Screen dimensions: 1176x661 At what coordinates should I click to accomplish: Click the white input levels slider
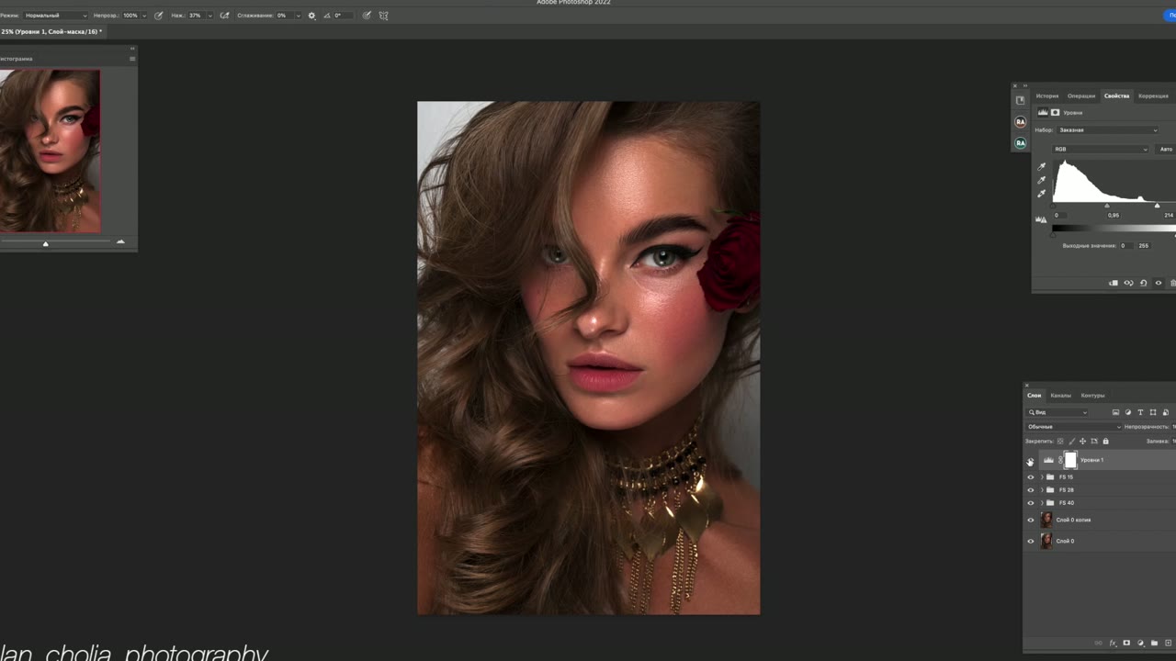(x=1157, y=206)
